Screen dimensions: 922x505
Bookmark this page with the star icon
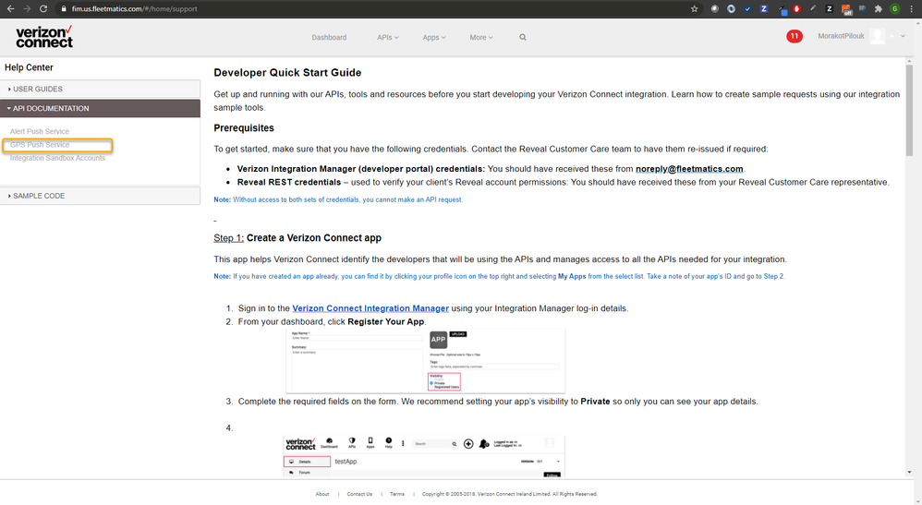(x=695, y=9)
